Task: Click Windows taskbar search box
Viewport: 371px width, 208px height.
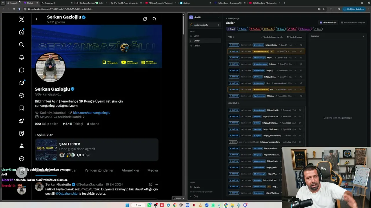Action: tap(138, 205)
